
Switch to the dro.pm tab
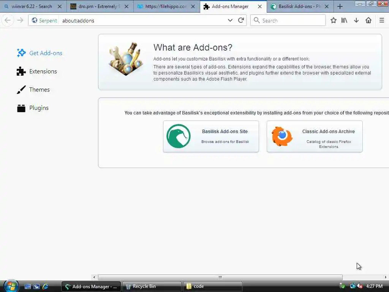(x=98, y=6)
